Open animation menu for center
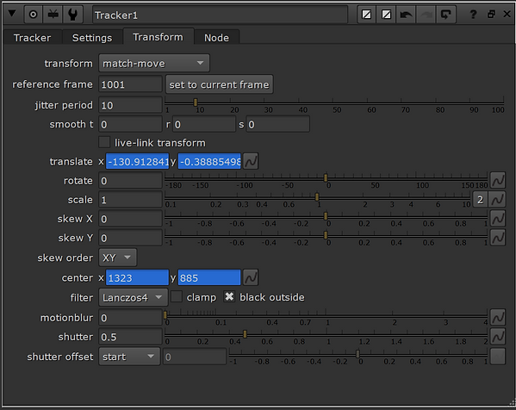Image resolution: width=516 pixels, height=410 pixels. pyautogui.click(x=251, y=277)
